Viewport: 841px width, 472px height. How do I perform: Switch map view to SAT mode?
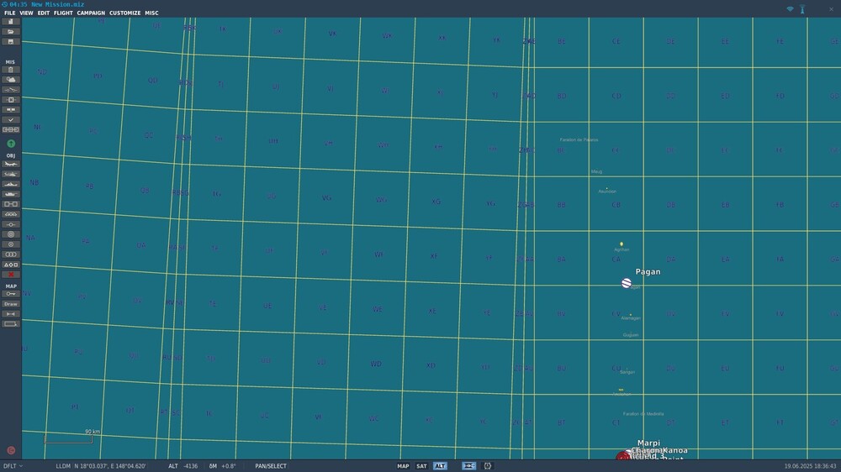(421, 466)
